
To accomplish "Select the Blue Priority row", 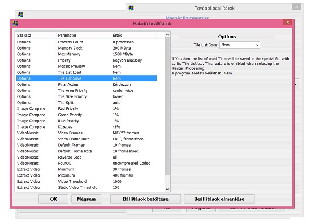I will (x=87, y=121).
